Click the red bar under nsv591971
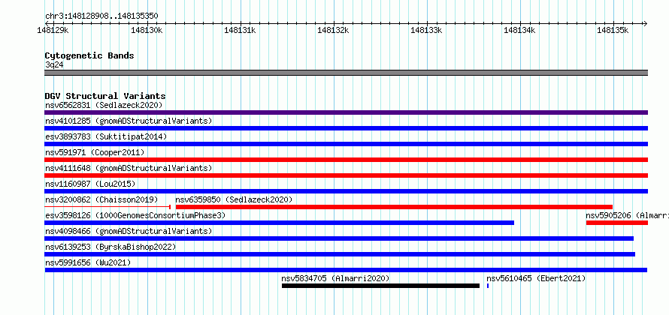The width and height of the screenshot is (669, 315). (x=346, y=160)
